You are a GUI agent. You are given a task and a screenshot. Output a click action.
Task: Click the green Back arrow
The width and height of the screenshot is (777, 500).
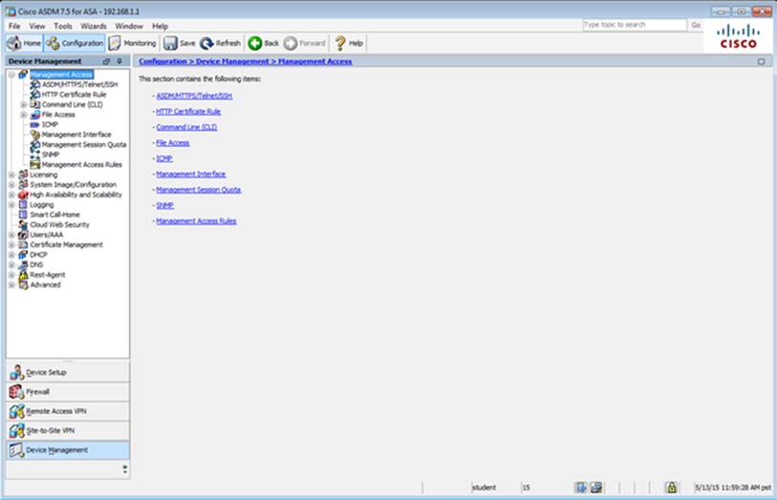(x=264, y=43)
